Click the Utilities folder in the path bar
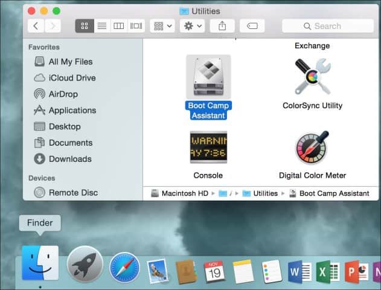 (260, 193)
